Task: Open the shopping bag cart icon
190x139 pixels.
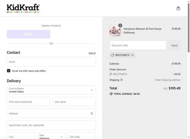Action: 178,8
